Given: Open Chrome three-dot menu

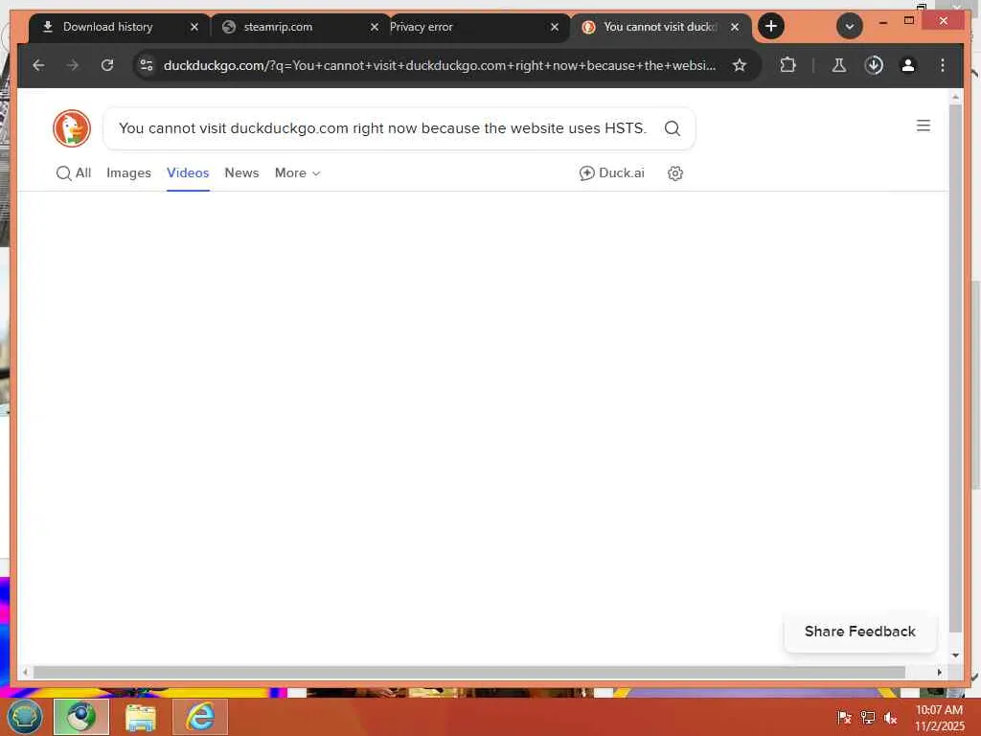Looking at the screenshot, I should point(943,65).
